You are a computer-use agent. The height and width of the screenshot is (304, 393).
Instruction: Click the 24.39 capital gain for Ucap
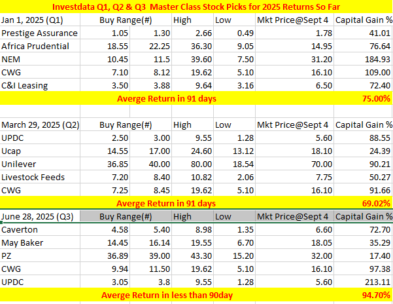point(364,151)
